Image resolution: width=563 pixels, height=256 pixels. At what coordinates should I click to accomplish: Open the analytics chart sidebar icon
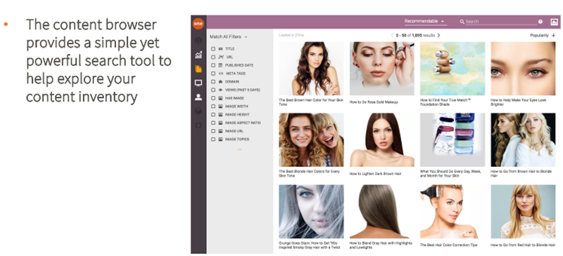tap(198, 55)
